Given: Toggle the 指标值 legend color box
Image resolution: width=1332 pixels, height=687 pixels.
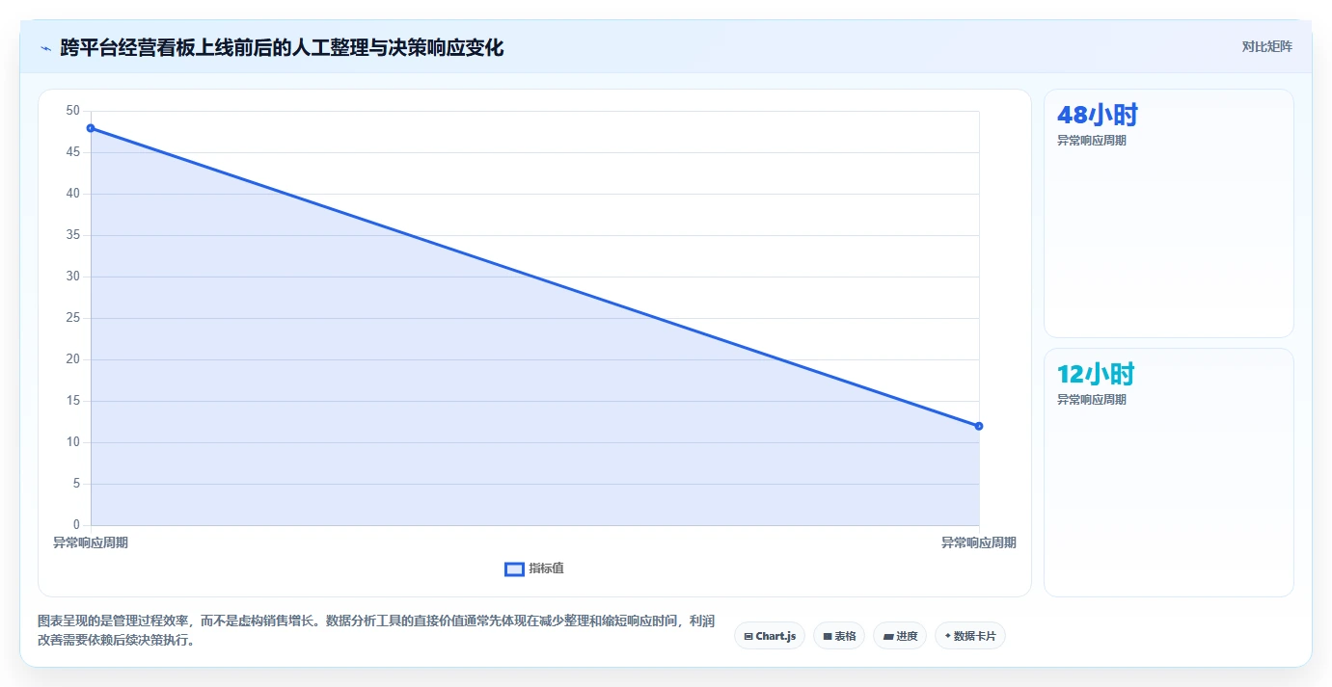Looking at the screenshot, I should point(514,569).
